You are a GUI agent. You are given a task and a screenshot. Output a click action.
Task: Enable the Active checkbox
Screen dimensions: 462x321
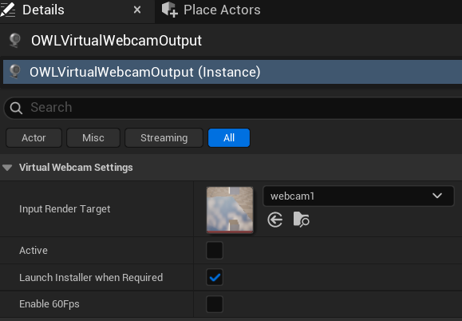click(215, 250)
